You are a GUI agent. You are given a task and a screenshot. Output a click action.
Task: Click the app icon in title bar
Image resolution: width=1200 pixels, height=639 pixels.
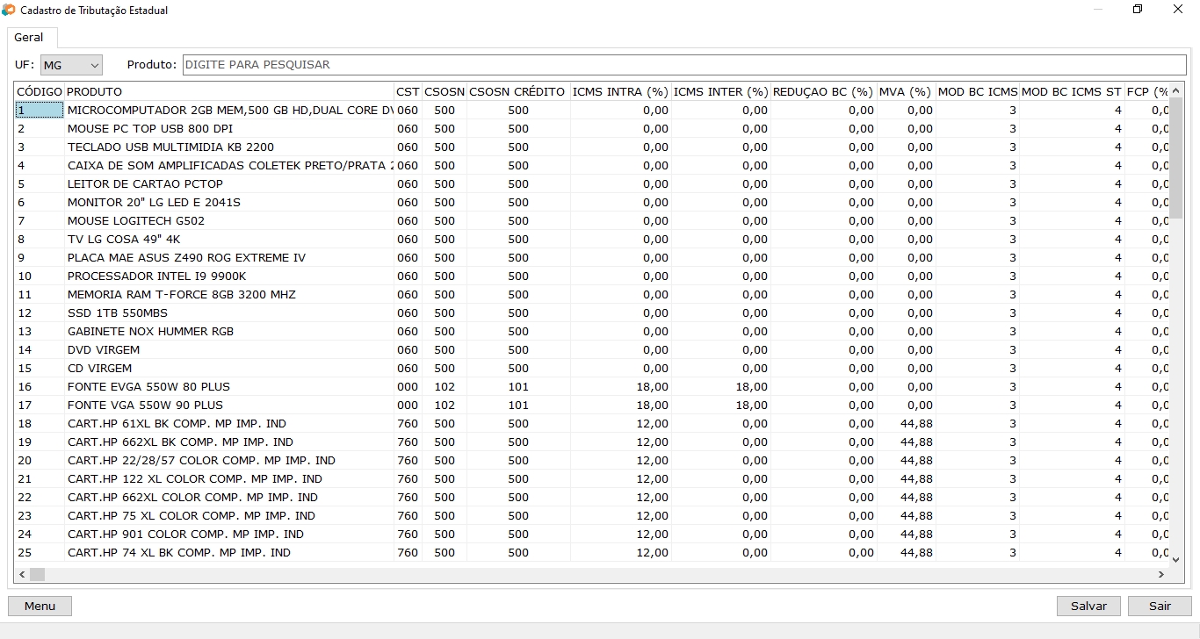[9, 11]
